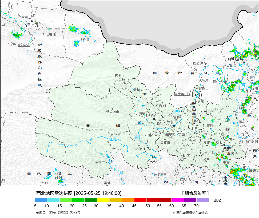Click the 嘉峪关 city label
This screenshot has height=218, width=259.
point(120,76)
